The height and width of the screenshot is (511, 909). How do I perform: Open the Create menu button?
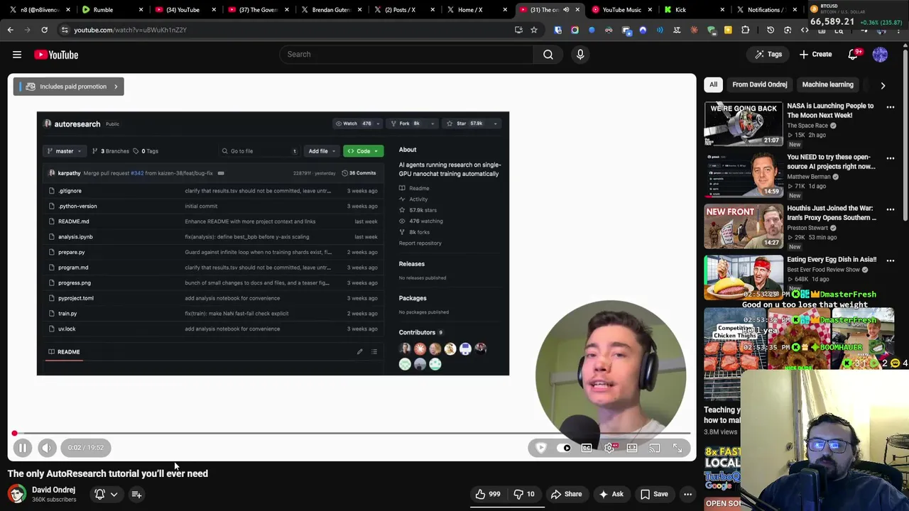815,54
